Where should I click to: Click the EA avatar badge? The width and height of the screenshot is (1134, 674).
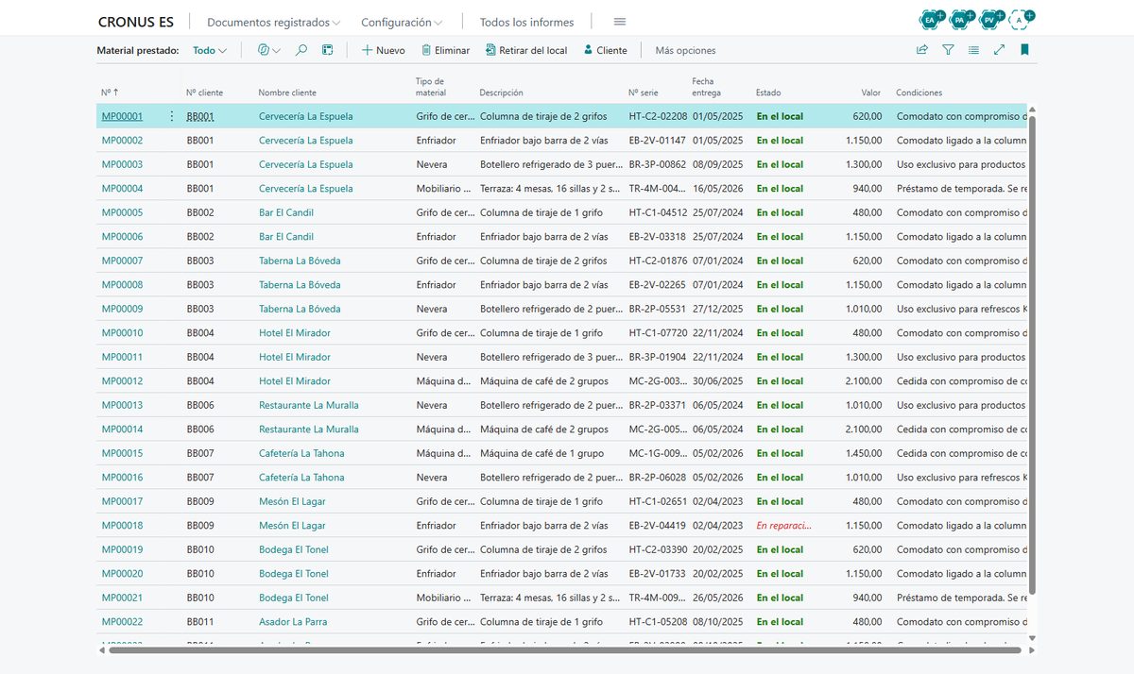(931, 19)
